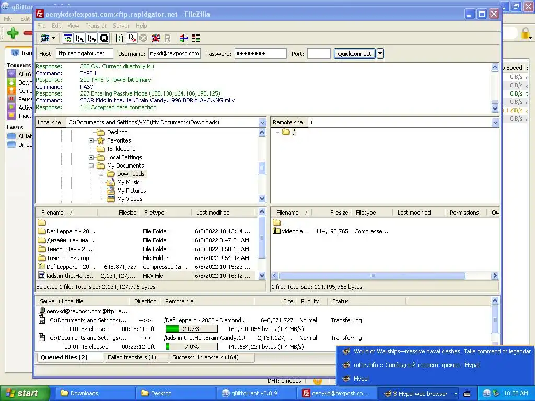Open the Desktop taskbar button

[x=176, y=394]
